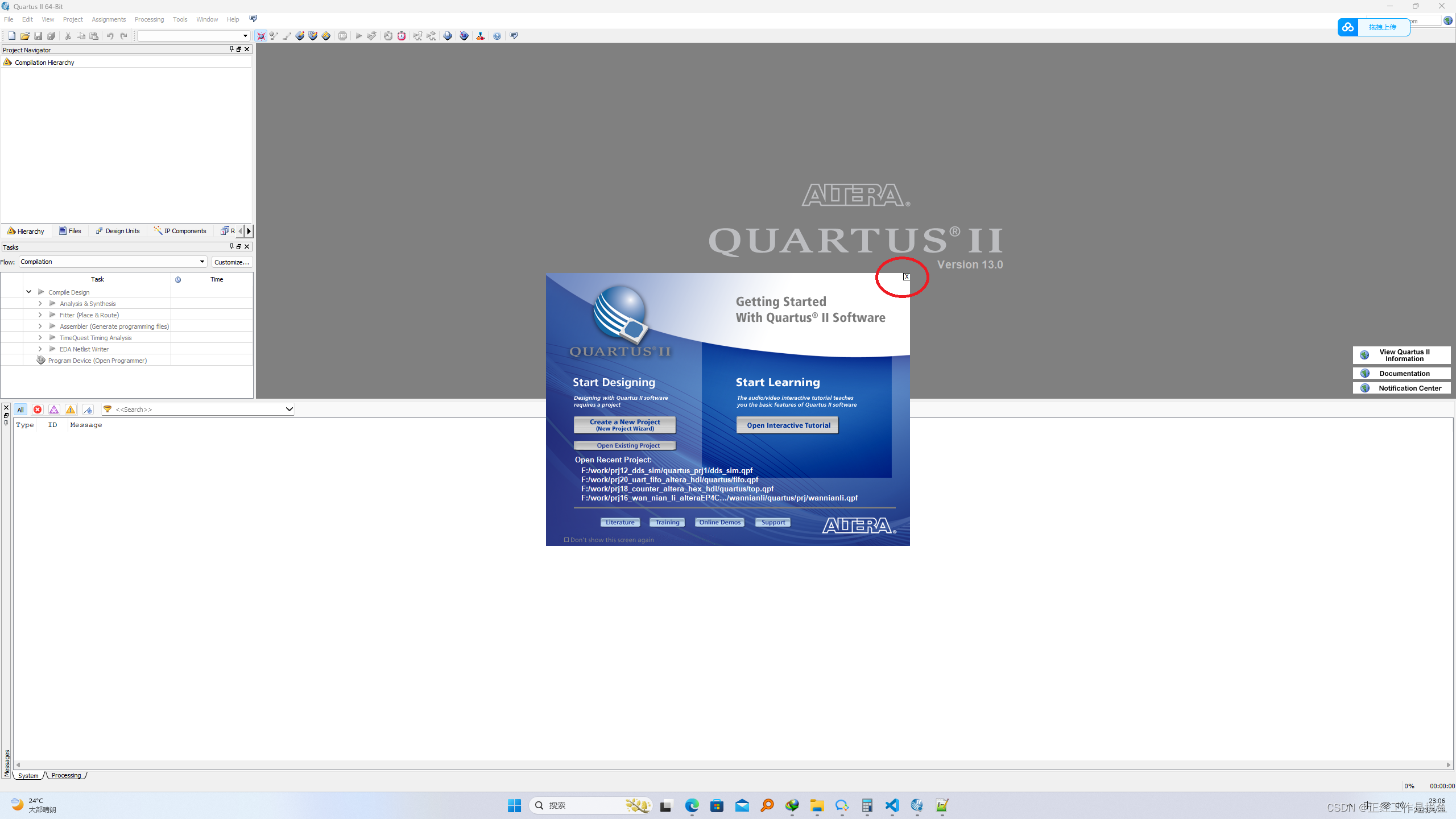1456x819 pixels.
Task: Check Don't show this screen again
Action: click(566, 539)
